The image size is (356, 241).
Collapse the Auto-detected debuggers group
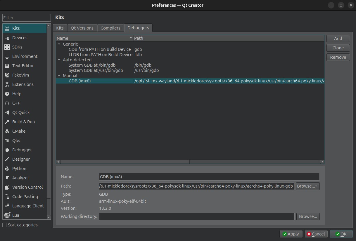pos(59,60)
